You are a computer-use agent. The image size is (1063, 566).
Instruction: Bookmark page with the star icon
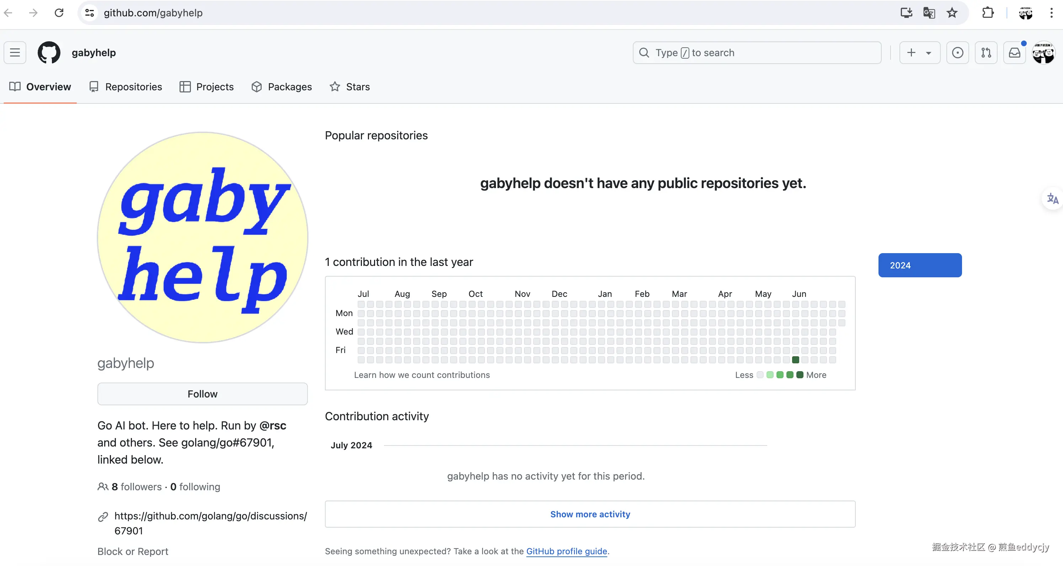point(952,13)
